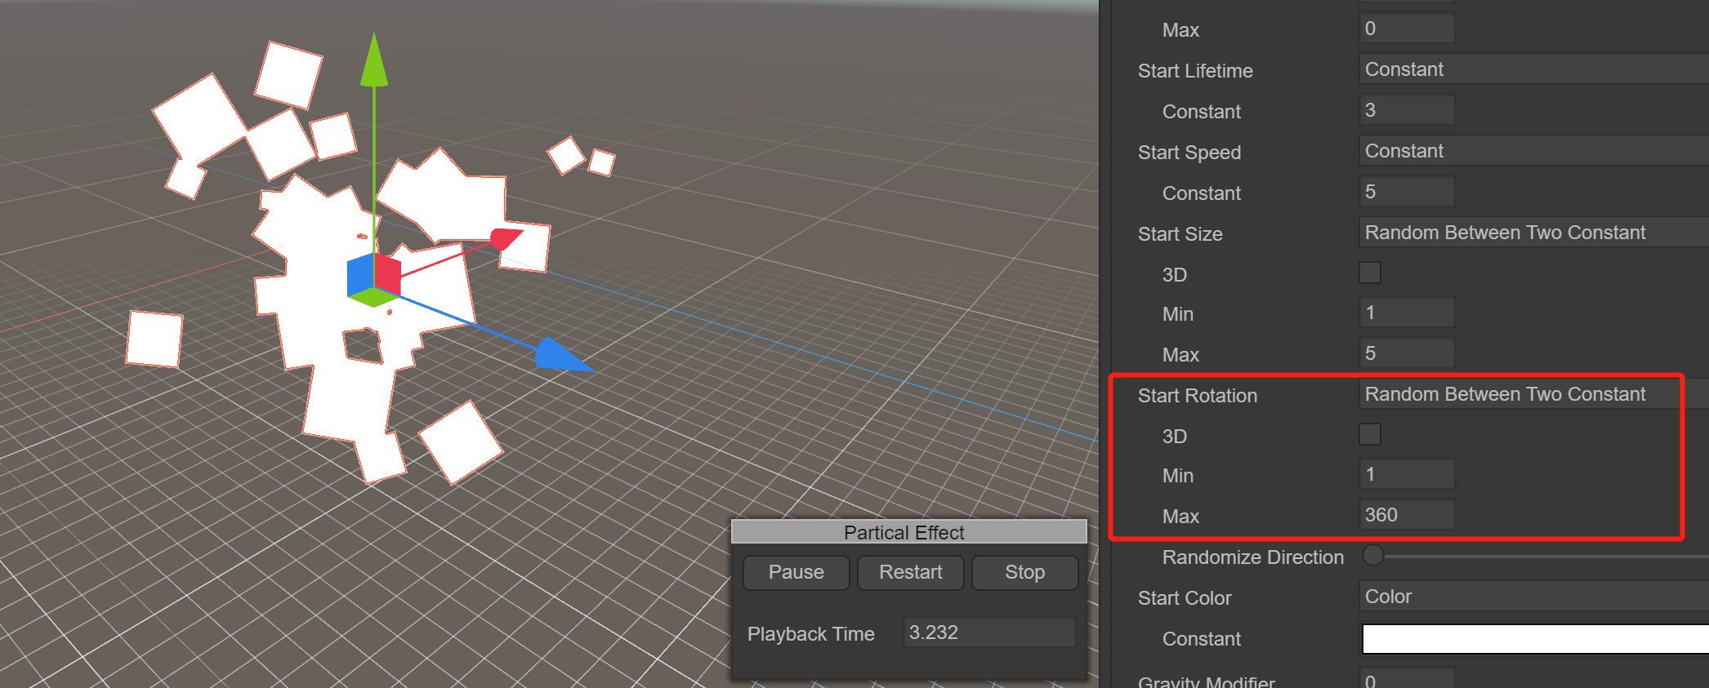This screenshot has height=688, width=1709.
Task: Enable the 3D checkbox under Start Size
Action: click(1370, 273)
